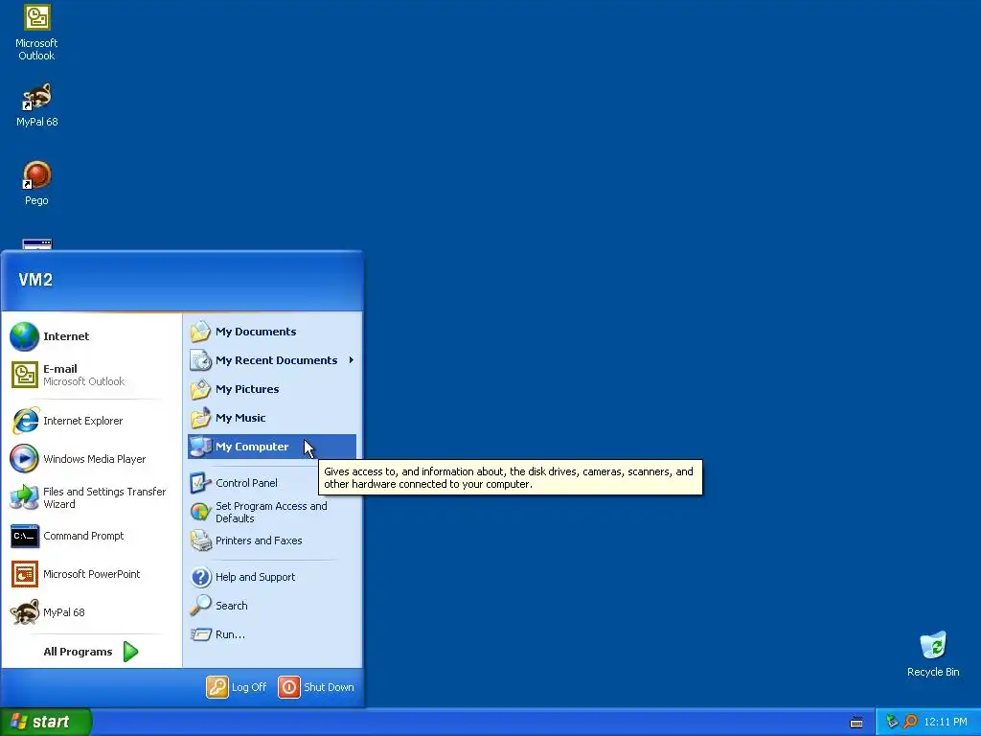Click the Internet globe icon in Start menu
This screenshot has width=981, height=736.
pyautogui.click(x=24, y=336)
